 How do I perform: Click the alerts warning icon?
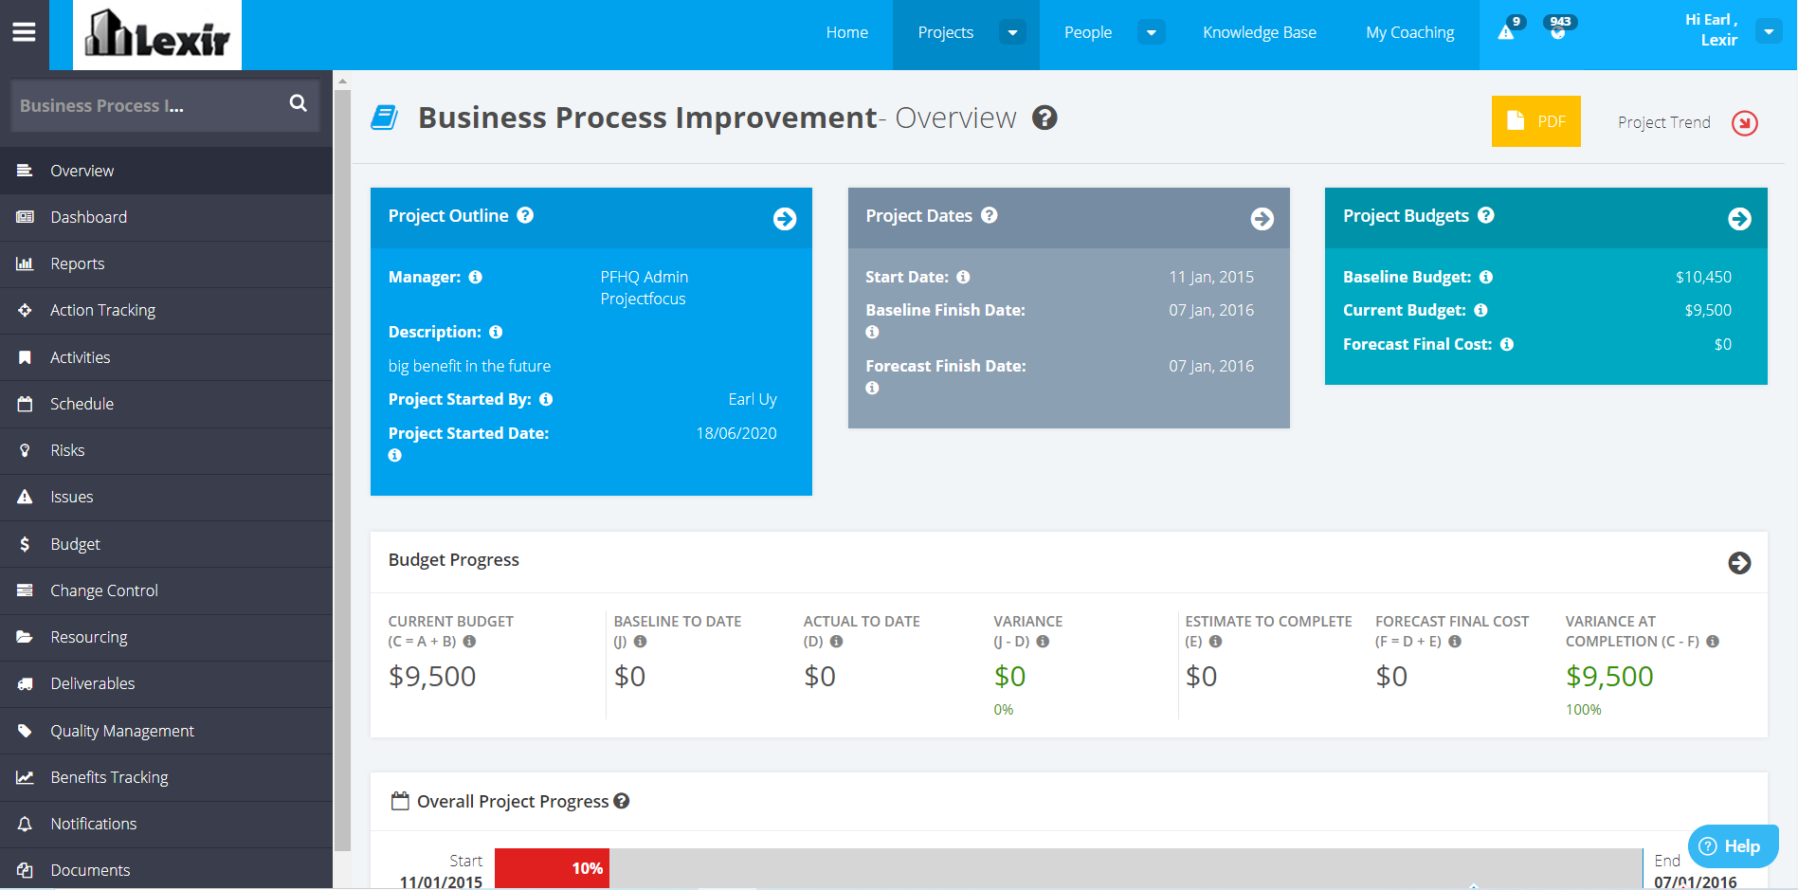[x=1506, y=32]
